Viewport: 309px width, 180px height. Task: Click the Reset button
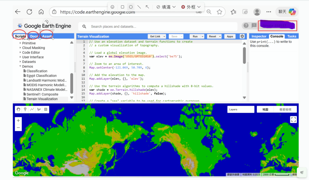[212, 36]
